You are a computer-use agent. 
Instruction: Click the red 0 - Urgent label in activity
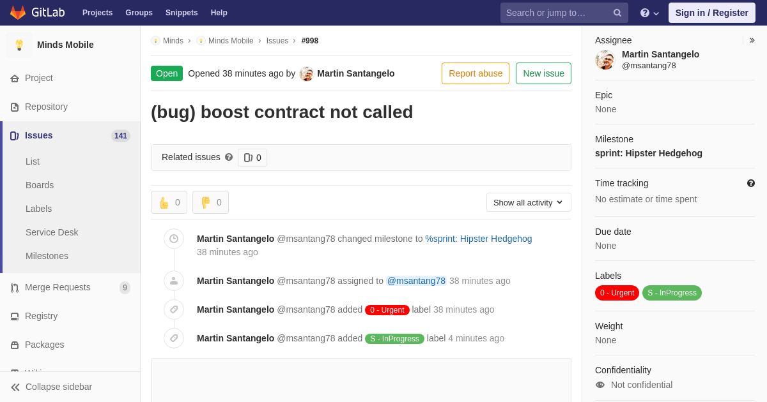387,310
